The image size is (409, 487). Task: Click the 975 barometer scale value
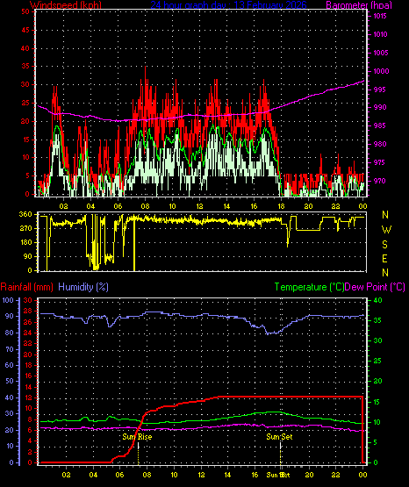pyautogui.click(x=379, y=162)
